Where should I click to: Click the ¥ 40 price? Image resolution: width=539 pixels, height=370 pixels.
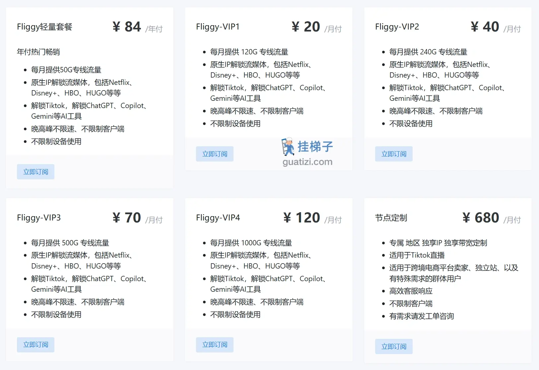point(485,27)
